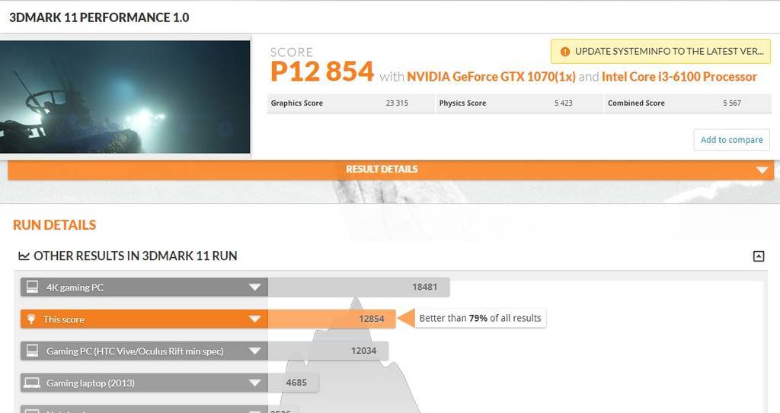
Task: Expand the Gaming PC HTC Vive dropdown arrow
Action: point(254,351)
